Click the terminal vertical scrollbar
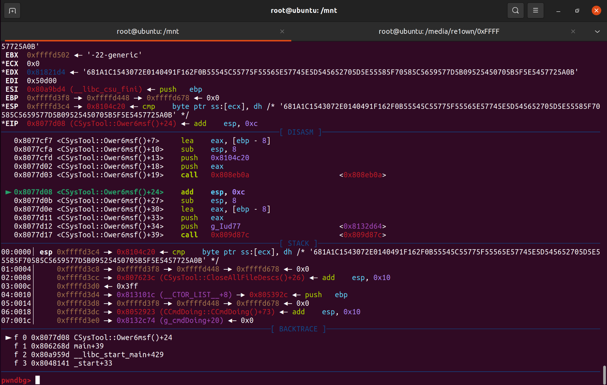Screen dimensions: 607x385 coord(604,375)
